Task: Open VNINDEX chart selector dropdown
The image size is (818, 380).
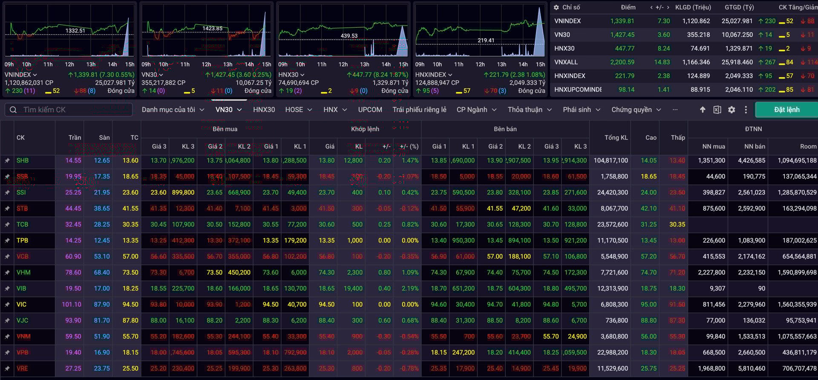Action: coord(21,75)
